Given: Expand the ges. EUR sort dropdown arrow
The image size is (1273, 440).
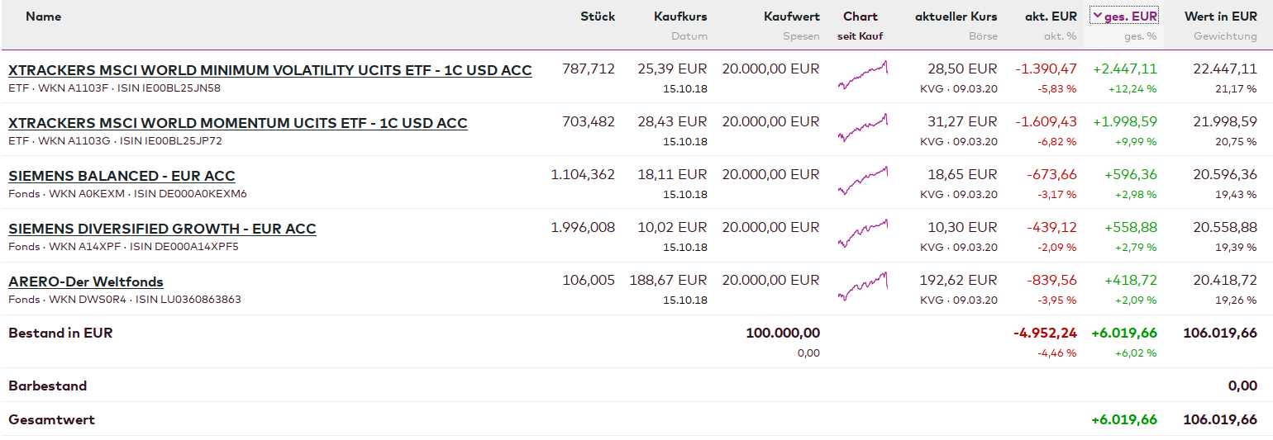Looking at the screenshot, I should tap(1097, 16).
